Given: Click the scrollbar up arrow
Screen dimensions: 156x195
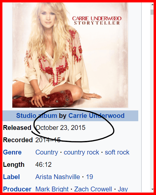Looking at the screenshot, I should (x=152, y=4).
